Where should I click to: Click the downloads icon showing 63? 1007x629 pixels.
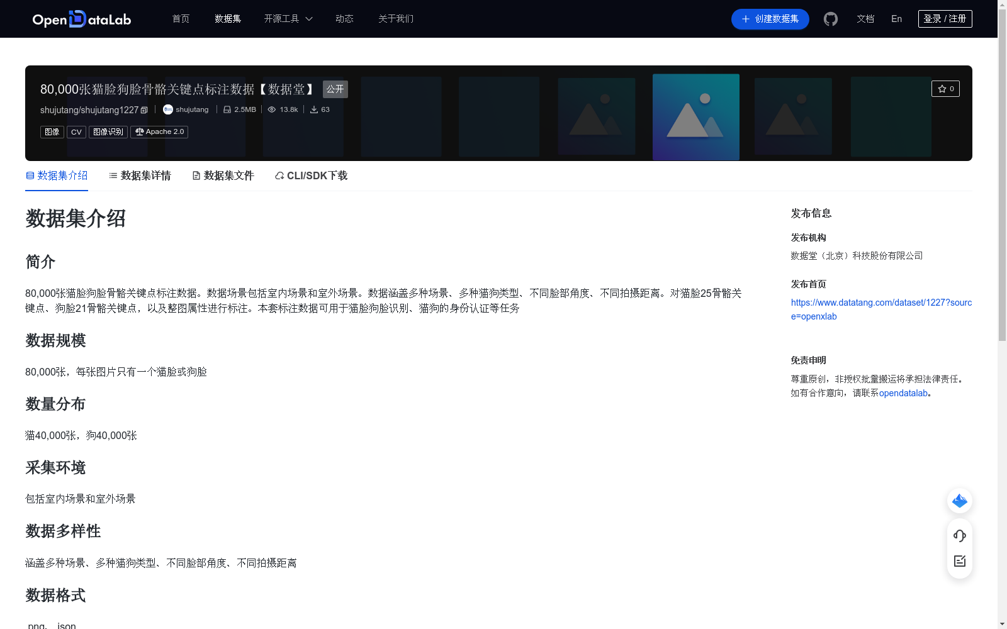315,109
